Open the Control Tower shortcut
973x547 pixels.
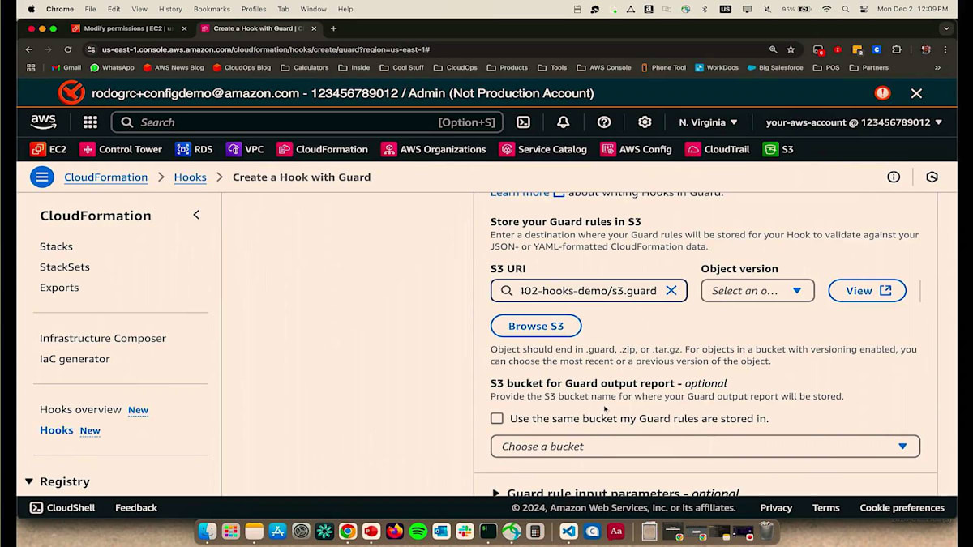(121, 149)
